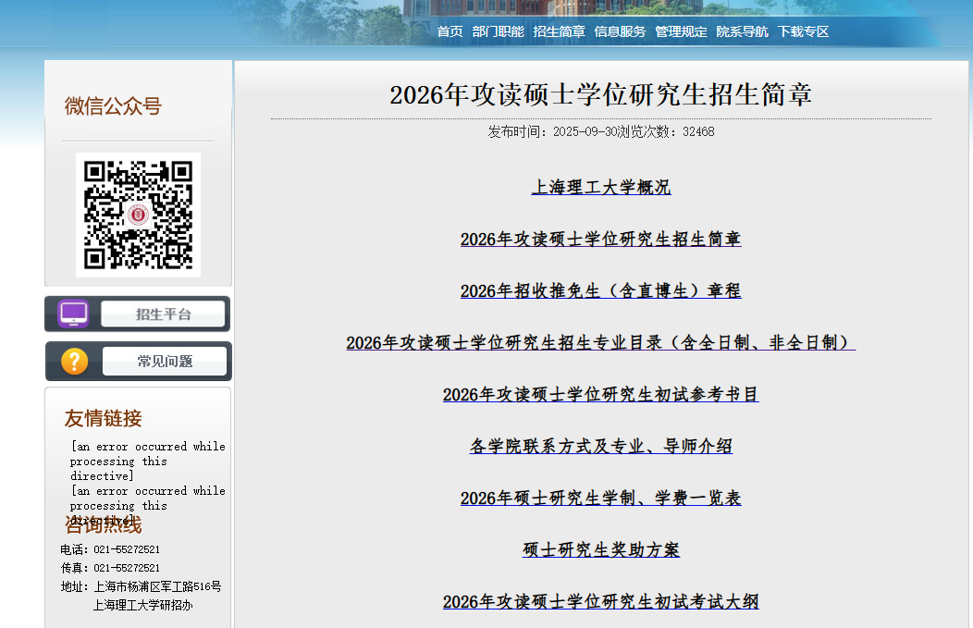
Task: Open the 上海理工大学概况 overview link
Action: tap(600, 187)
